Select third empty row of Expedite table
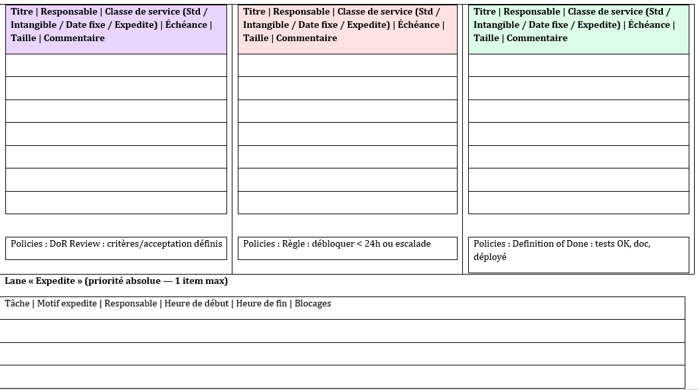Image resolution: width=698 pixels, height=390 pixels. tap(342, 376)
